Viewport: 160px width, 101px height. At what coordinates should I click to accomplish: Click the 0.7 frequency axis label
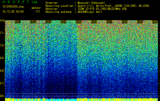pos(2,83)
